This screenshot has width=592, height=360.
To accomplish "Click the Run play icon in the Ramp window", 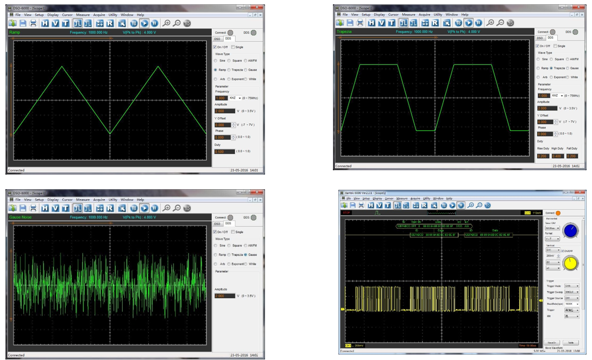I will pos(144,23).
